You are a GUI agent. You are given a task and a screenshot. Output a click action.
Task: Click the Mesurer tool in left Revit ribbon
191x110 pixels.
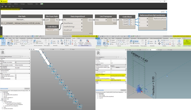coord(76,44)
